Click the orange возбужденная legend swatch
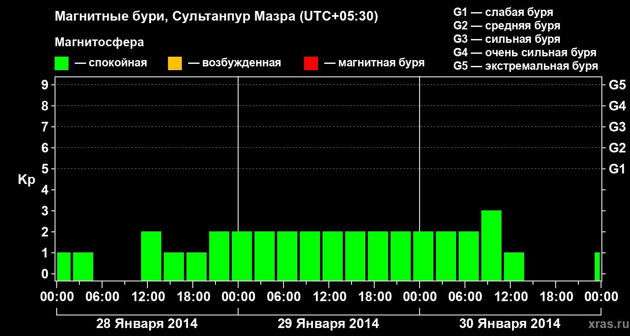Viewport: 630px width, 336px height. pyautogui.click(x=175, y=63)
